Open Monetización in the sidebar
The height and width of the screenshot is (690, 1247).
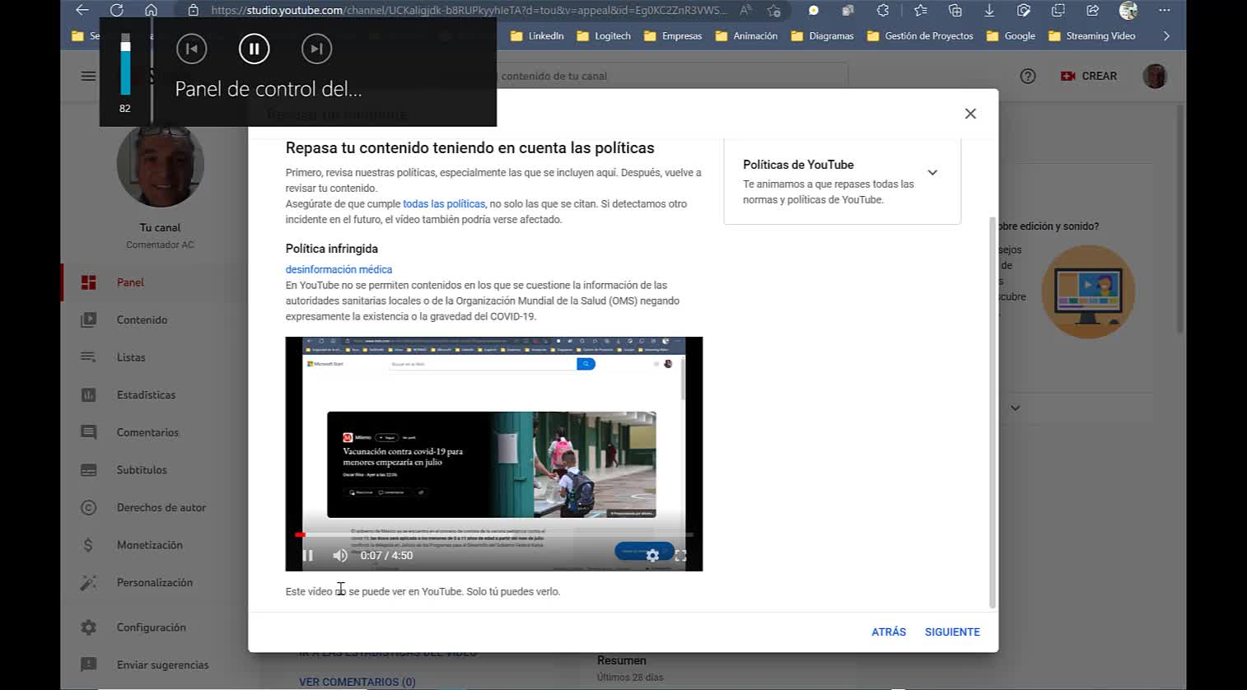coord(155,545)
